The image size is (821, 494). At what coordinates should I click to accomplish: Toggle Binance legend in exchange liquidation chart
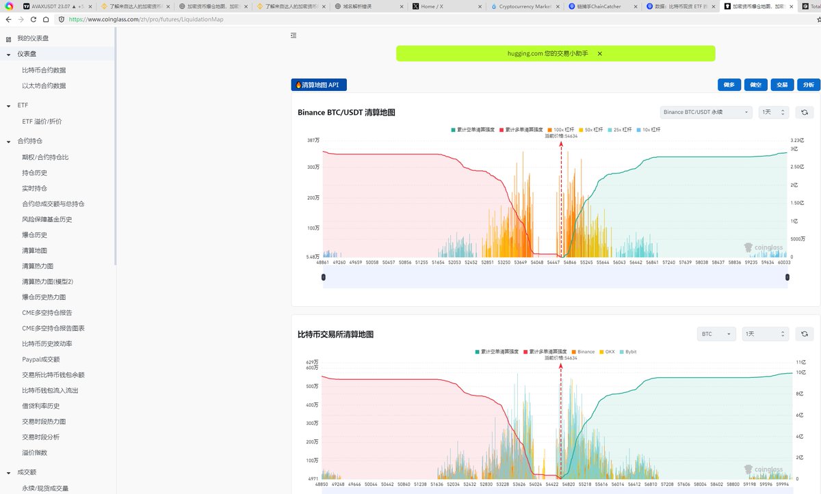click(x=583, y=352)
